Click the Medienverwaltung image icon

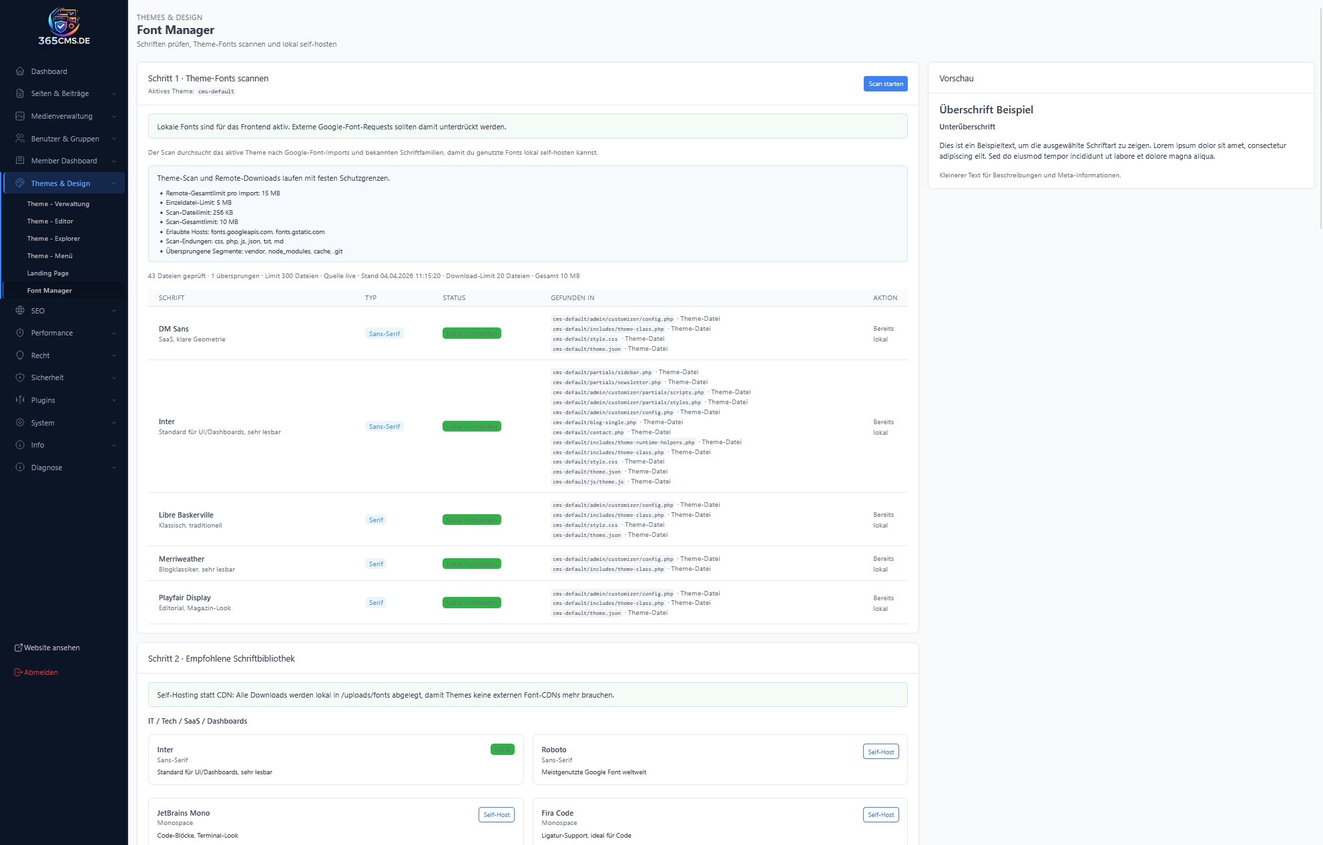pos(20,116)
